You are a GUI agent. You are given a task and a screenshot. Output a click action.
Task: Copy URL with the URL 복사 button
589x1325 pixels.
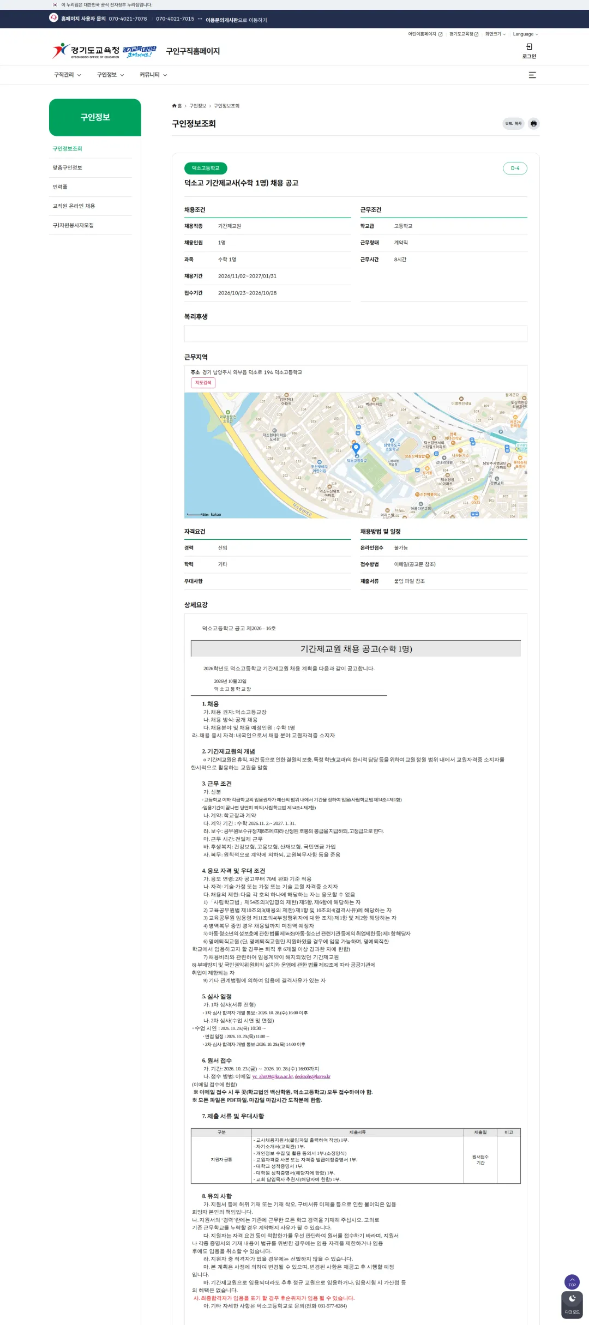coord(513,124)
